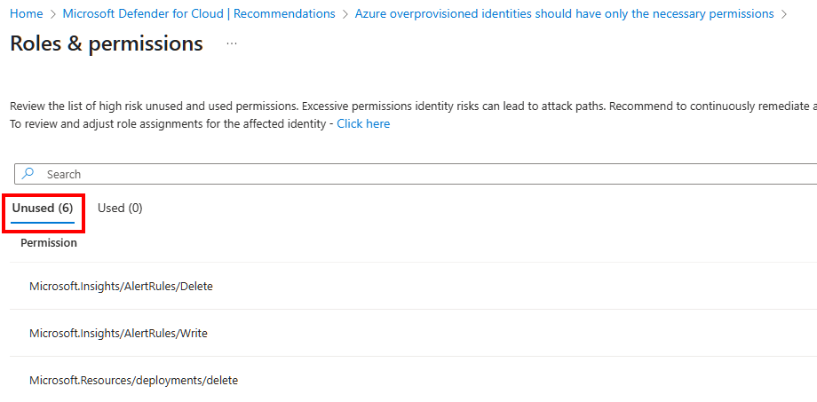Select Microsoft.Resources/deployments/delete permission row
The height and width of the screenshot is (402, 817).
(x=133, y=381)
